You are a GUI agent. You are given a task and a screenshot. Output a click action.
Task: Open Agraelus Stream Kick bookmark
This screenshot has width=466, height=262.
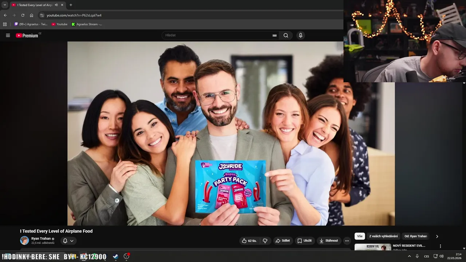[x=87, y=24]
